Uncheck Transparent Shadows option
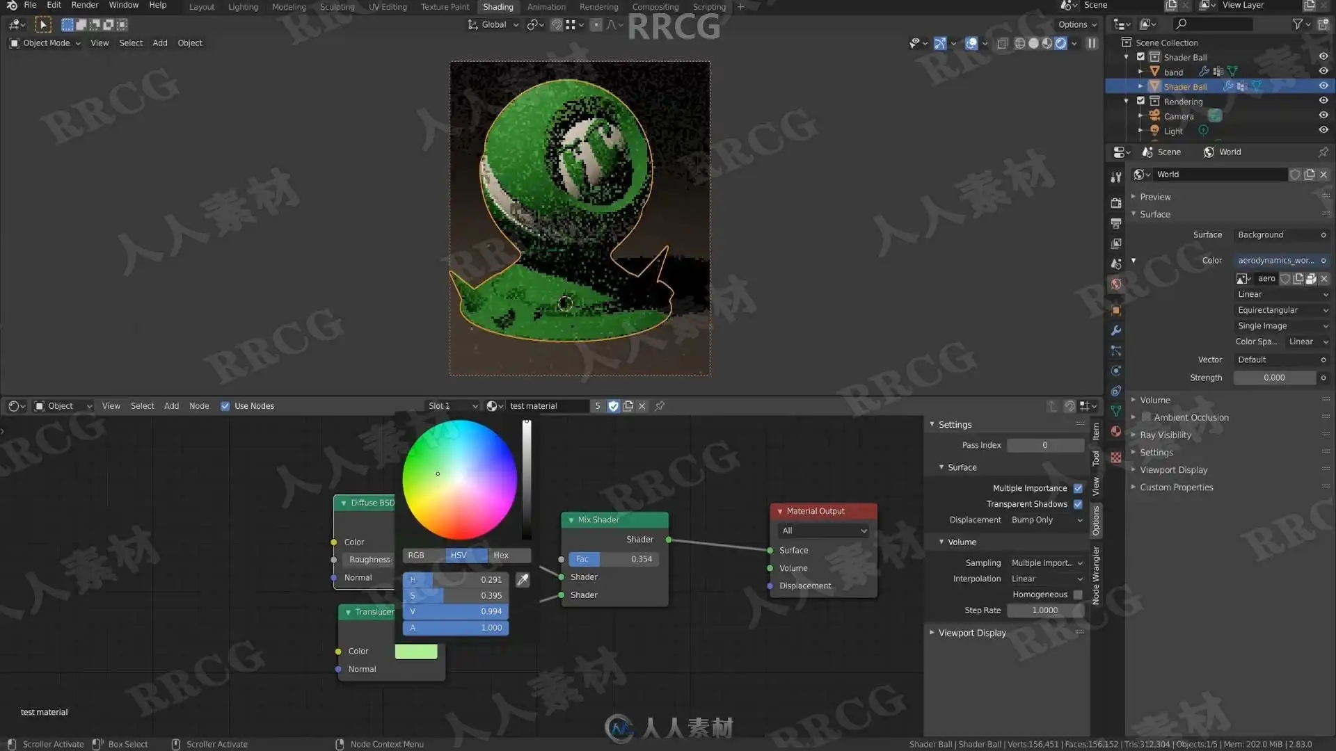The height and width of the screenshot is (751, 1336). pyautogui.click(x=1078, y=504)
